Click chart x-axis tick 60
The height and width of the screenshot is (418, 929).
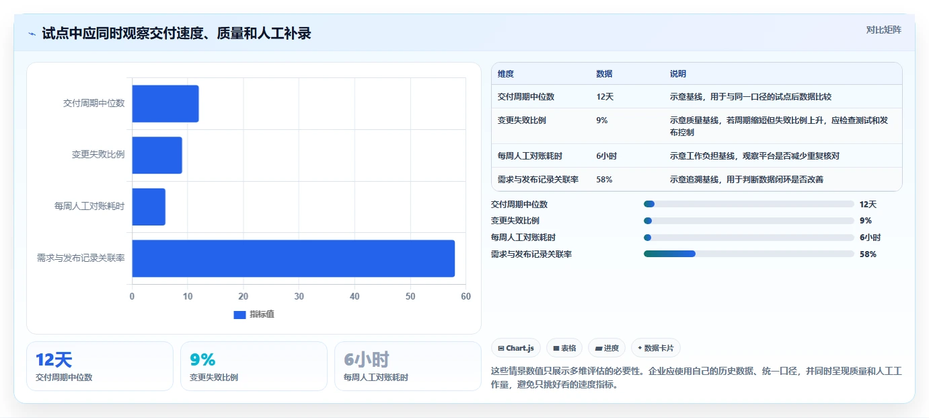[466, 297]
